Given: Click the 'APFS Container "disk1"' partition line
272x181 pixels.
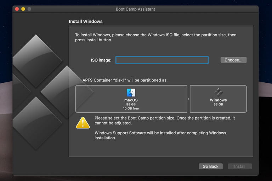Looking at the screenshot, I should (x=125, y=80).
